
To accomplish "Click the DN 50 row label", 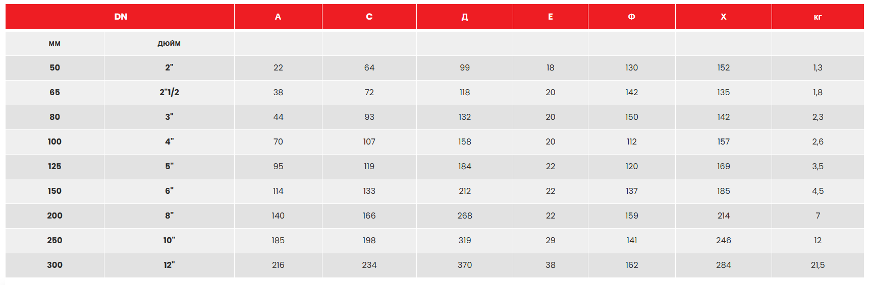I will point(55,67).
